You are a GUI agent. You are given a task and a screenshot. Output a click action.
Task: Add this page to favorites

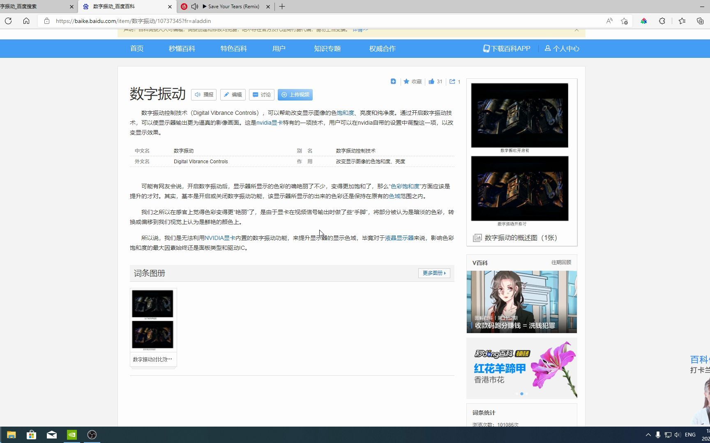point(624,21)
